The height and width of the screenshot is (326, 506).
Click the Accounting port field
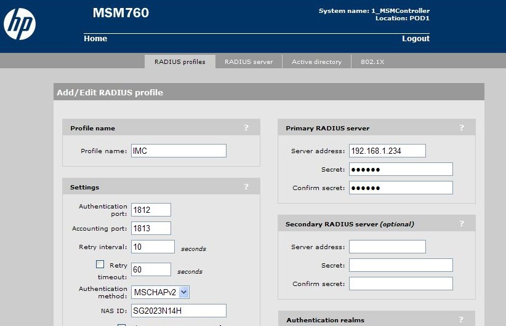pos(151,228)
